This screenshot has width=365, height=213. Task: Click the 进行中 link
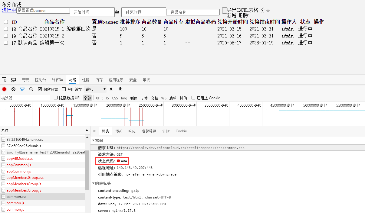9,10
